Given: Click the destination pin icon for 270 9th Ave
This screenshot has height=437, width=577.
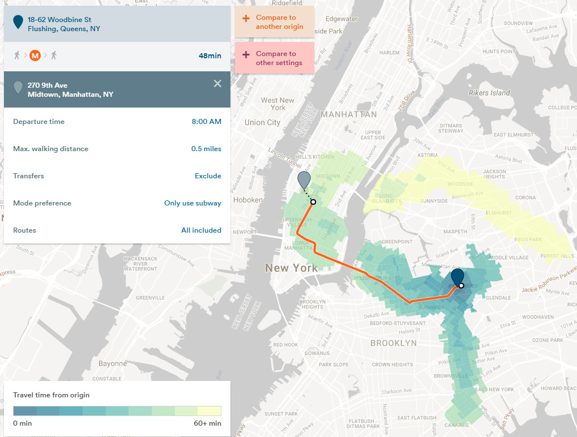Looking at the screenshot, I should click(x=17, y=88).
